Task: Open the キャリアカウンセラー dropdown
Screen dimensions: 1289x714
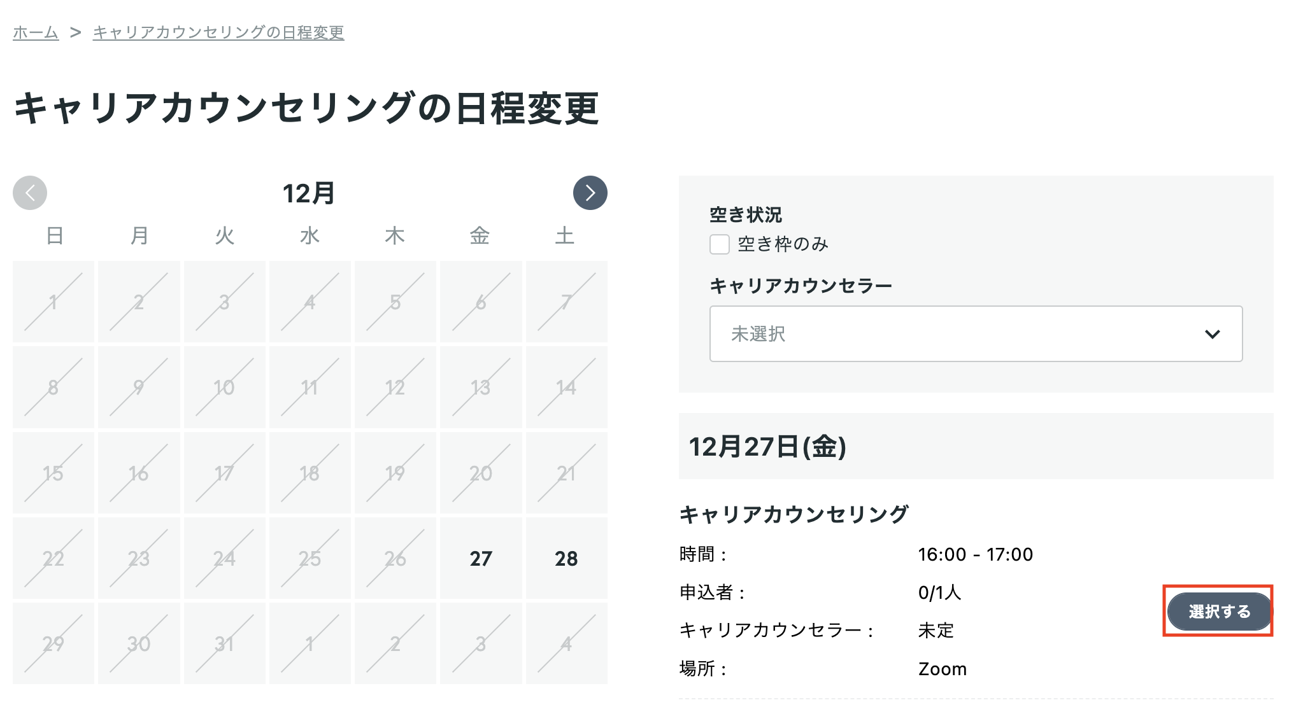Action: pos(975,334)
